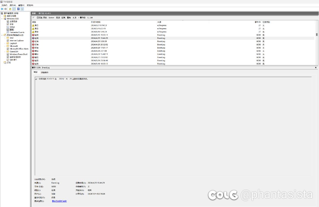The image size is (319, 207).
Task: Close the event 6008 preview pane
Action: (316, 67)
